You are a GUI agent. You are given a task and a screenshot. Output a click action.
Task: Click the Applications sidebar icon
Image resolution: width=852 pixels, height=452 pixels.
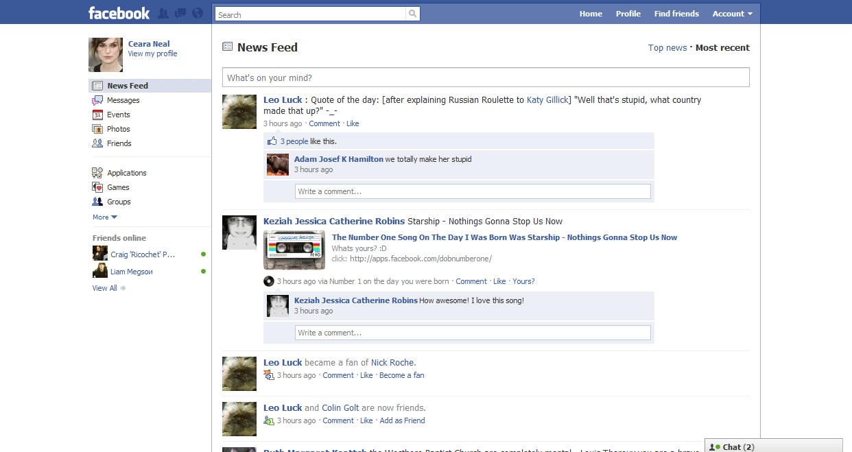97,173
